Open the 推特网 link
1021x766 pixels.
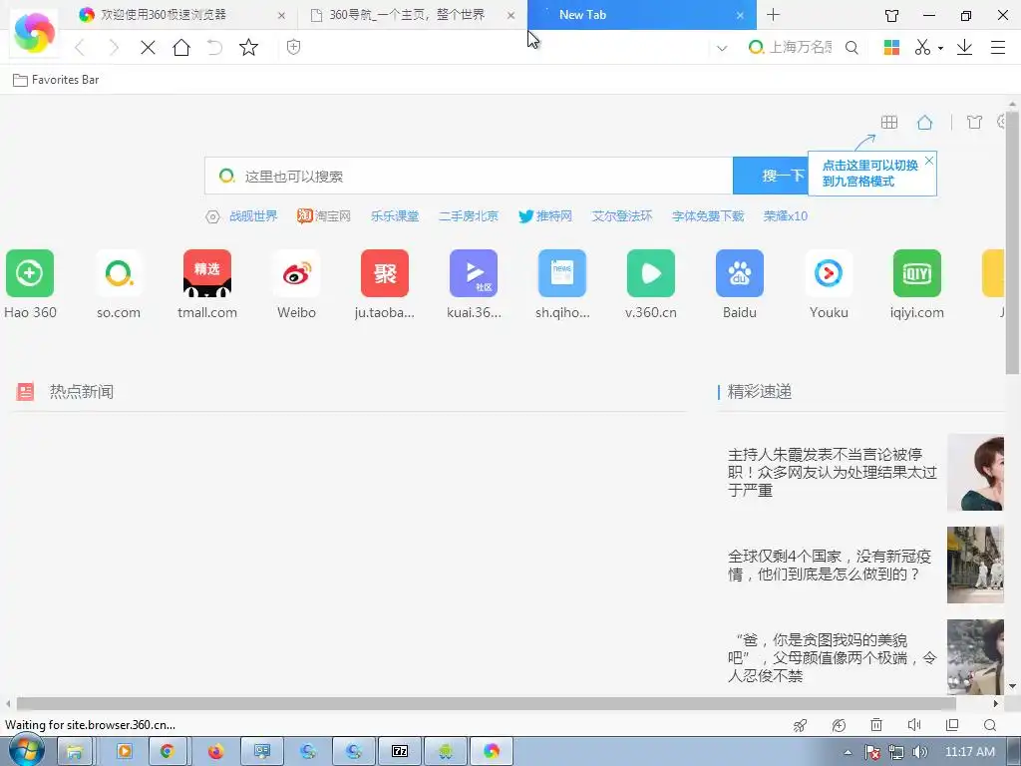pyautogui.click(x=545, y=216)
